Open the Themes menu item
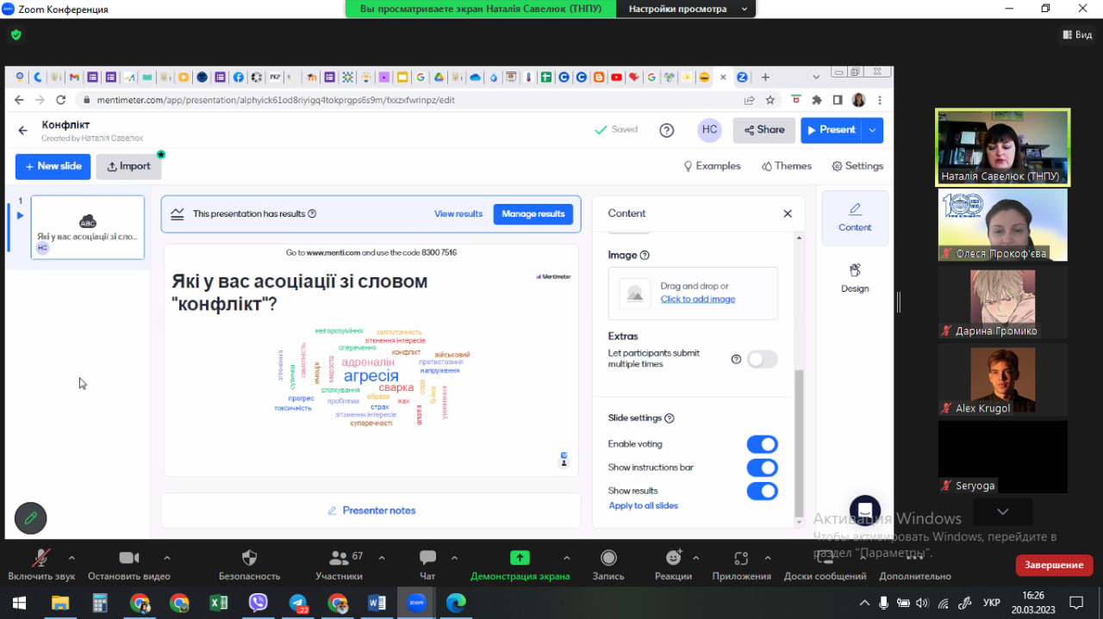Image resolution: width=1103 pixels, height=619 pixels. (786, 166)
